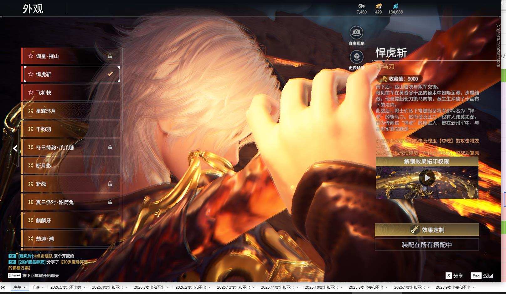This screenshot has height=294, width=506.
Task: Open dropdown arrow on 2025.9卖出去和不出 tab
Action: pos(474,287)
